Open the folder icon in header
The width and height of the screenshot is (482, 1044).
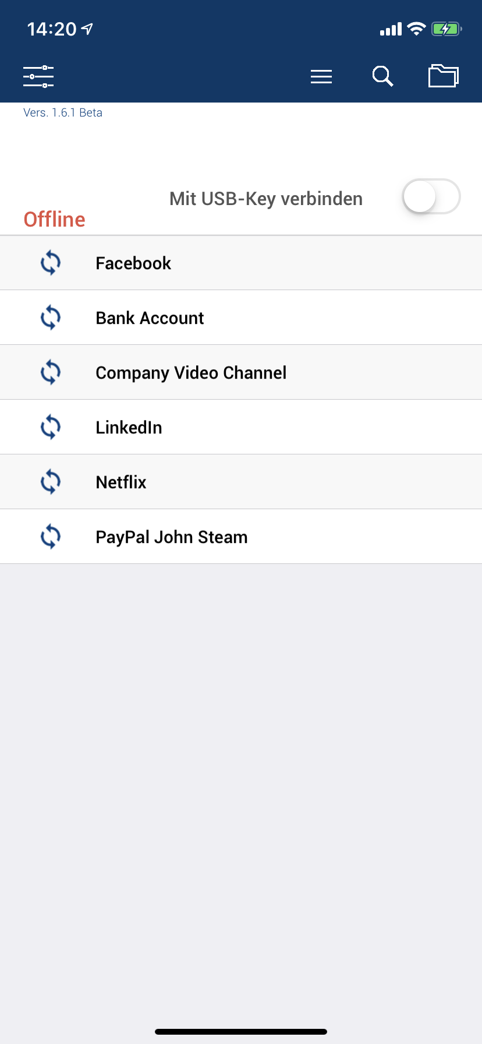click(444, 76)
